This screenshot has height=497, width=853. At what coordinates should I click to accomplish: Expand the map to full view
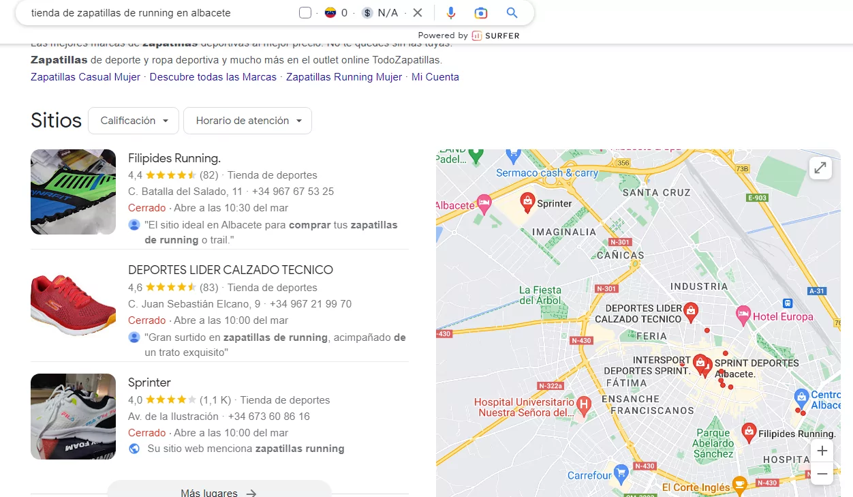[x=820, y=168]
